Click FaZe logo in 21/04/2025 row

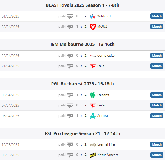[x=93, y=66]
